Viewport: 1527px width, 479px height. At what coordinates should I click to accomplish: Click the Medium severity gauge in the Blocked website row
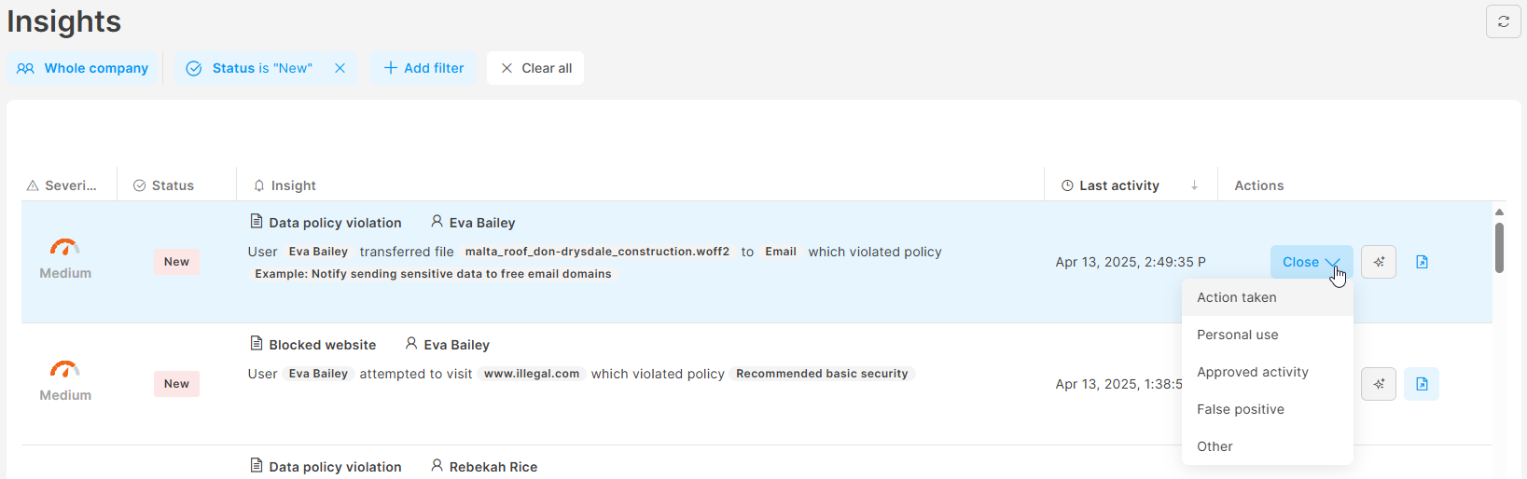pos(64,369)
